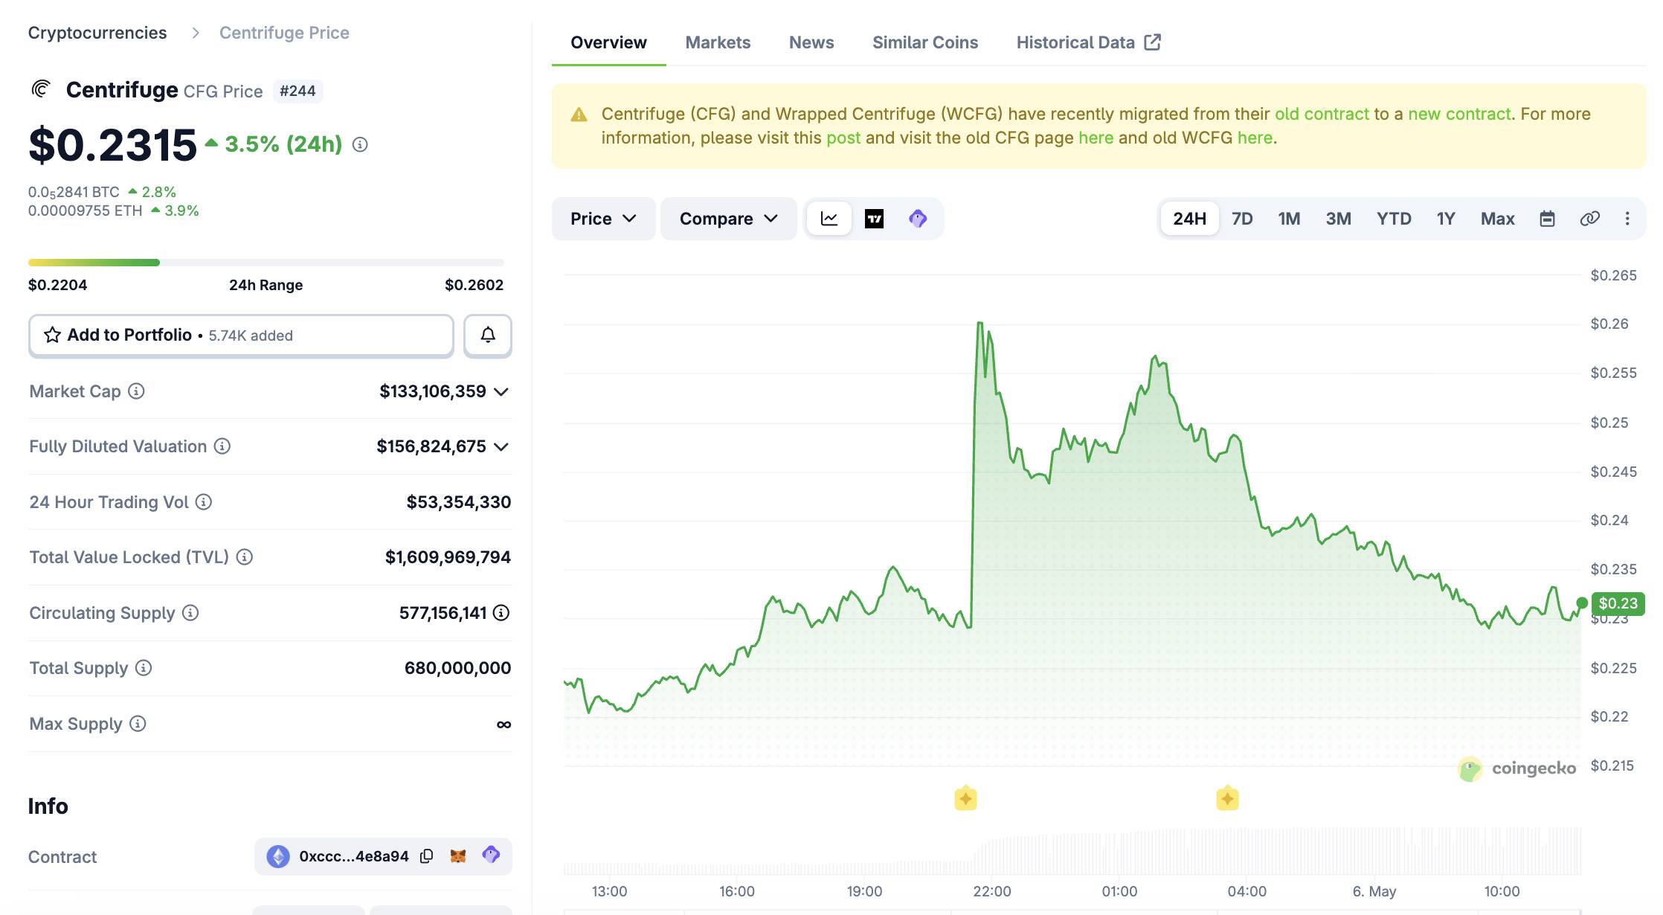
Task: Show the Max Supply info icon
Action: (x=138, y=724)
